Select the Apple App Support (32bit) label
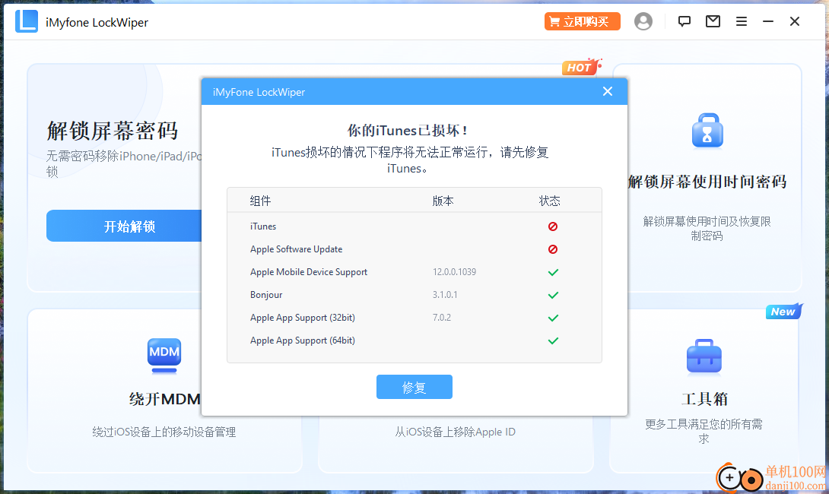 tap(303, 318)
